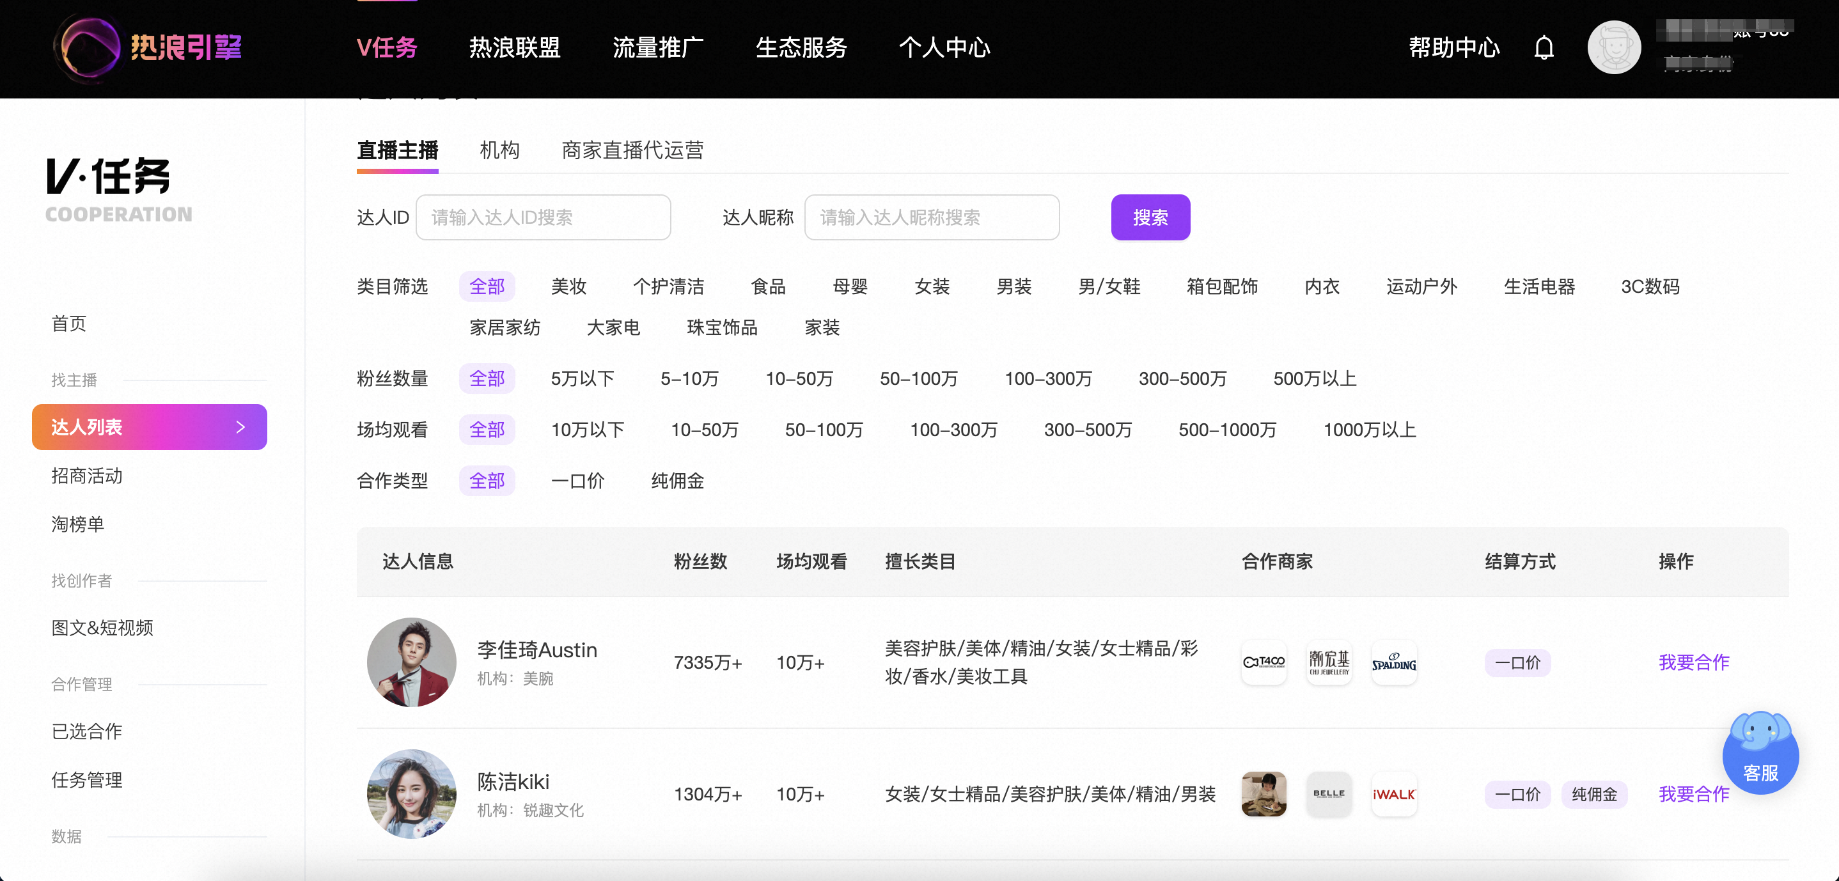
Task: Open the 个人中心 top menu
Action: coord(944,48)
